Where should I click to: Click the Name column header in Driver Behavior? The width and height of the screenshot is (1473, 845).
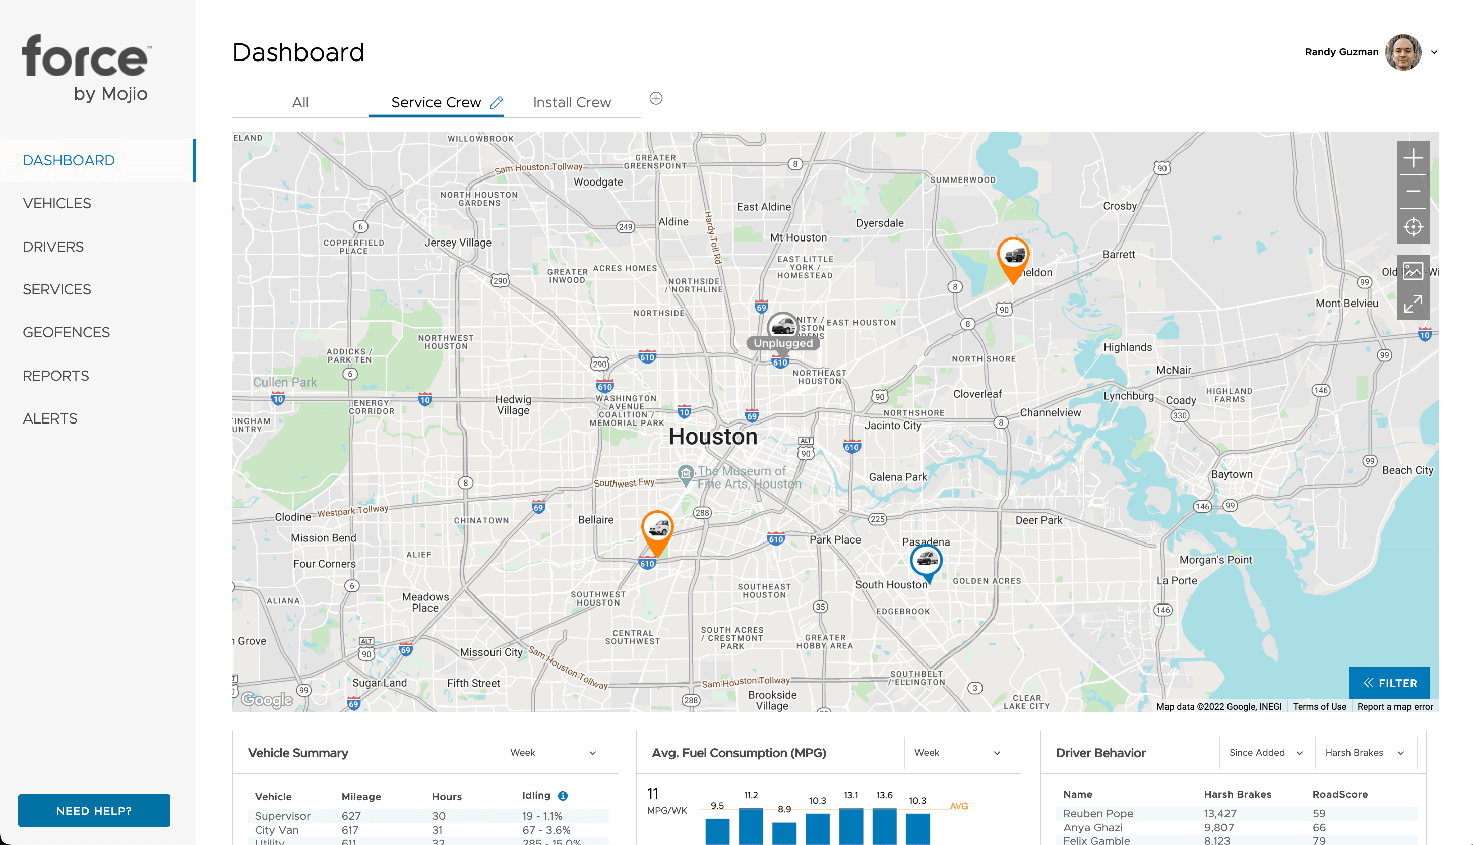(x=1078, y=794)
